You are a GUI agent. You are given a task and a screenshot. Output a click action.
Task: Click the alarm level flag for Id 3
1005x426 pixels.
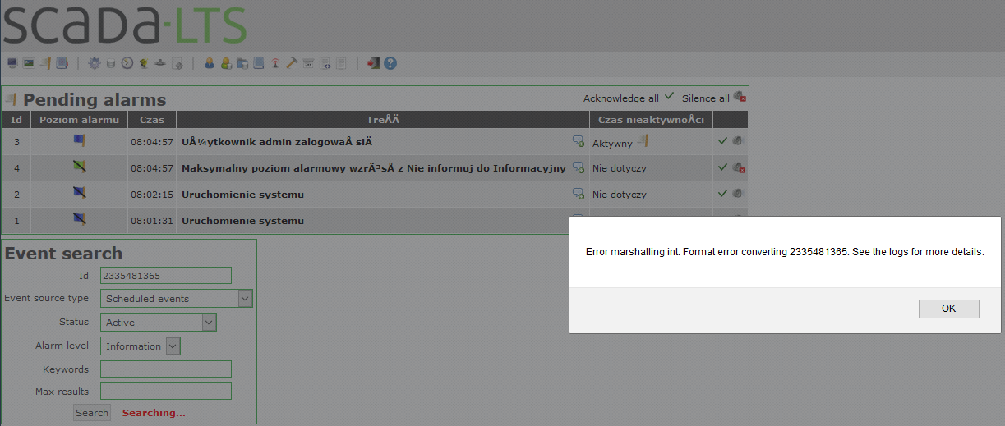pyautogui.click(x=80, y=141)
